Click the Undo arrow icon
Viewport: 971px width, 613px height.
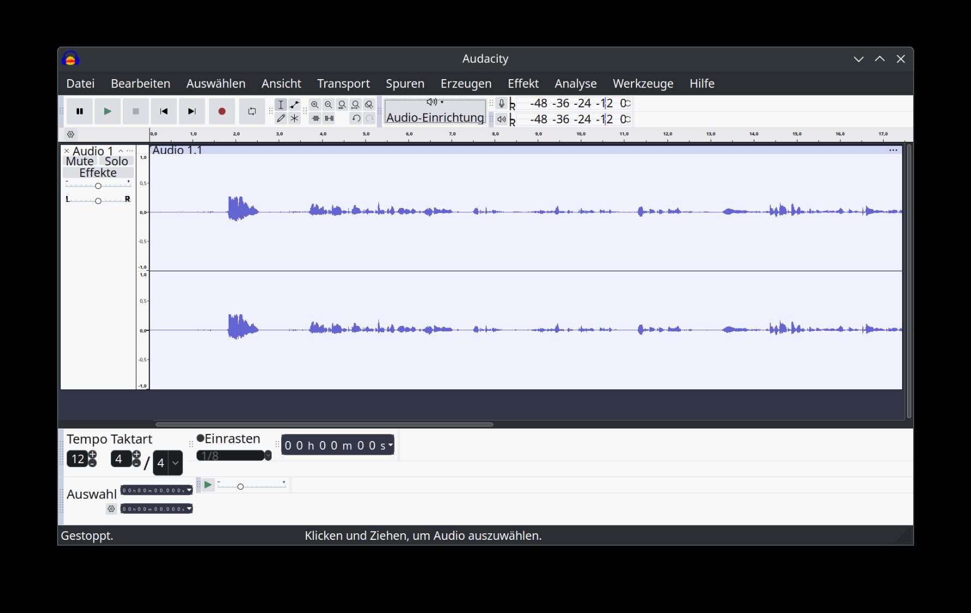(356, 118)
